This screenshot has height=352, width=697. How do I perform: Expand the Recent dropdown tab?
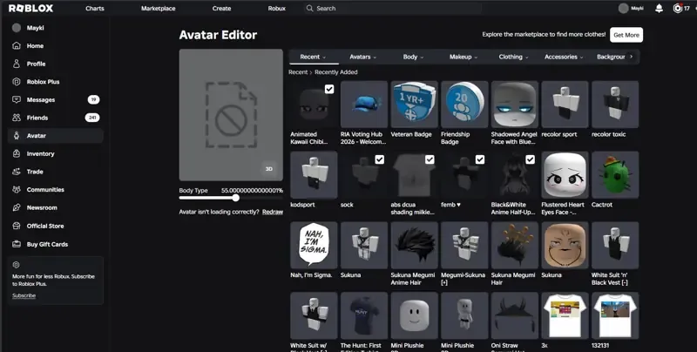pos(313,57)
